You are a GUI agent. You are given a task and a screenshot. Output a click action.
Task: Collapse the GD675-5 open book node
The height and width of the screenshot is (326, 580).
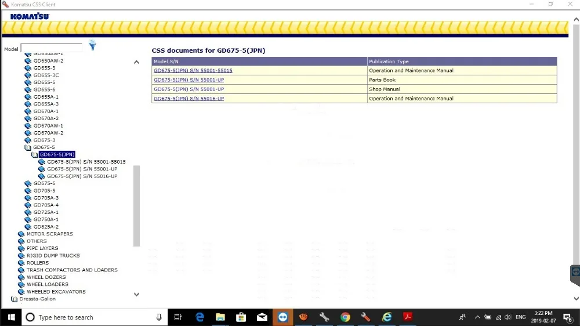coord(28,147)
